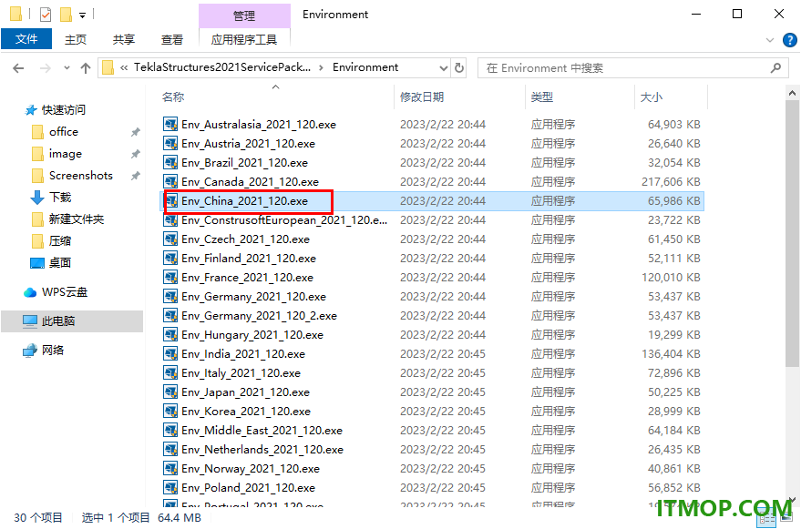Image resolution: width=801 pixels, height=529 pixels.
Task: Open the 压缩 folder
Action: click(x=60, y=241)
